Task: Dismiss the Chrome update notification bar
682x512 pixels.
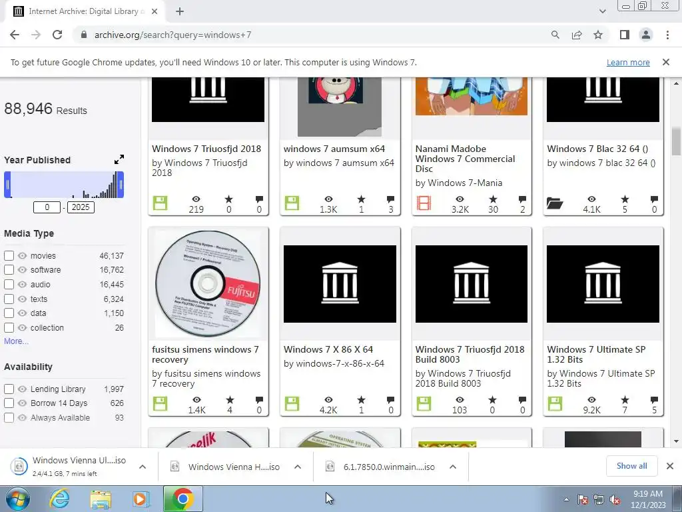Action: 665,62
